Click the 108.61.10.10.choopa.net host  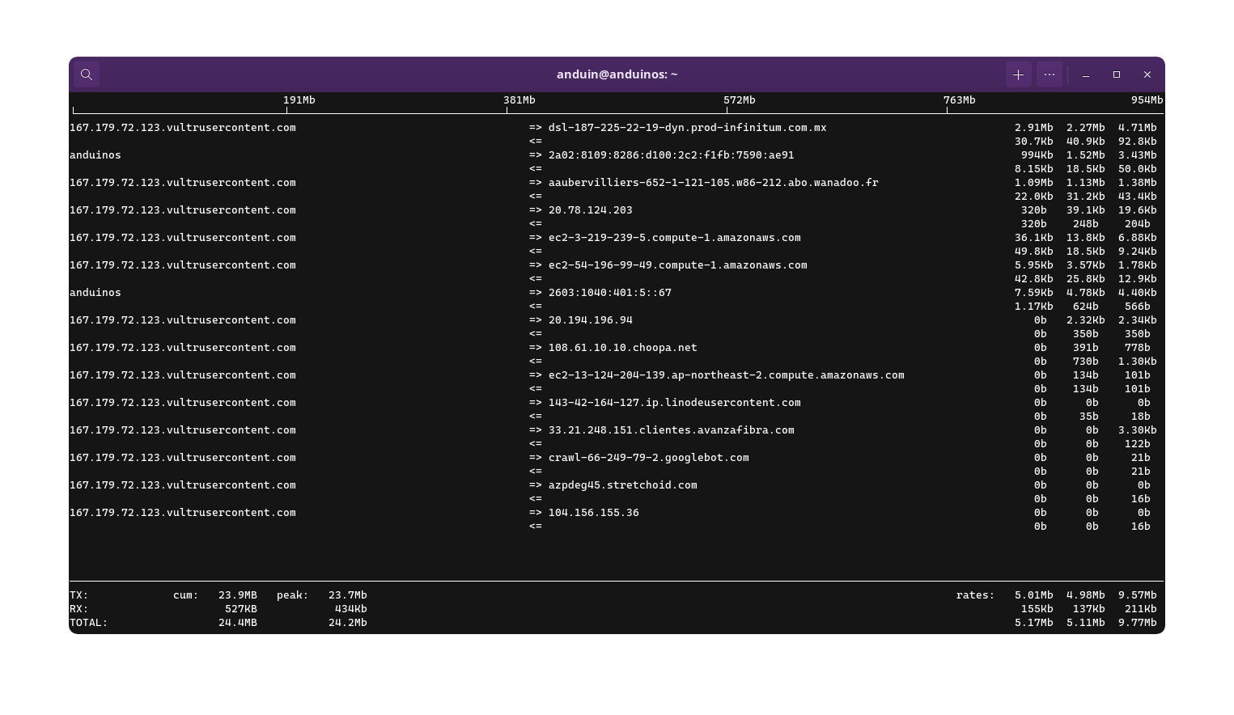point(622,348)
